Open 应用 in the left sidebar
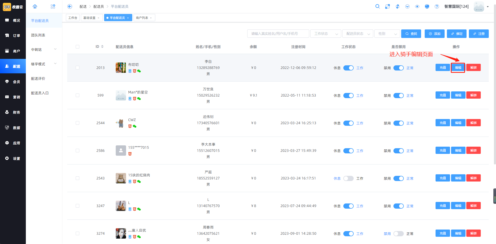 click(13, 143)
